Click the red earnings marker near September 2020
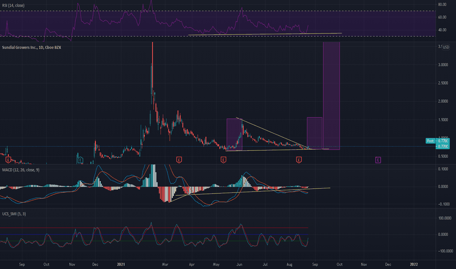 pyautogui.click(x=8, y=159)
